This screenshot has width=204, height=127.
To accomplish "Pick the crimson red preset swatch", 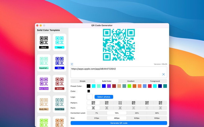I will point(150,86).
